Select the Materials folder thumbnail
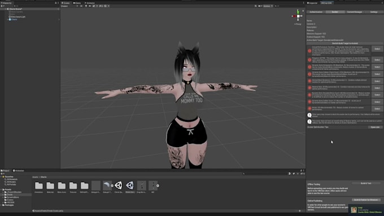 pyautogui.click(x=50, y=186)
